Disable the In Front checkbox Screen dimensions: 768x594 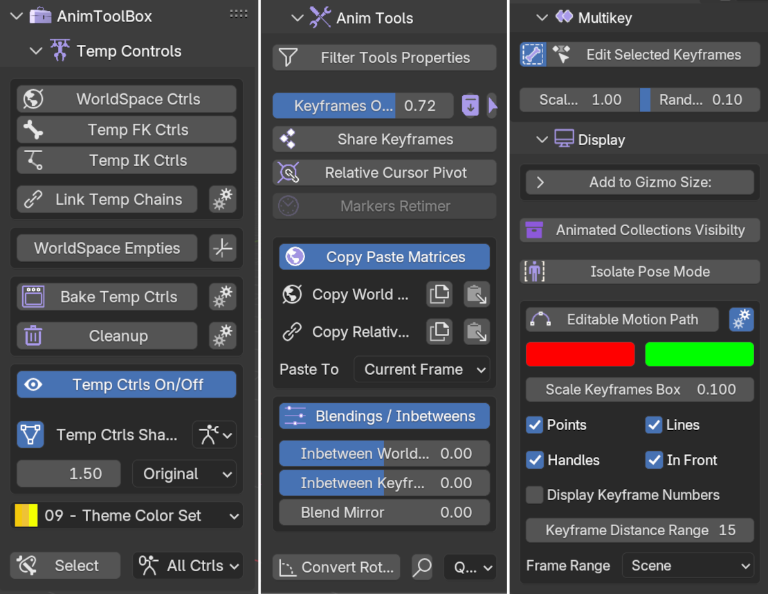pos(654,460)
